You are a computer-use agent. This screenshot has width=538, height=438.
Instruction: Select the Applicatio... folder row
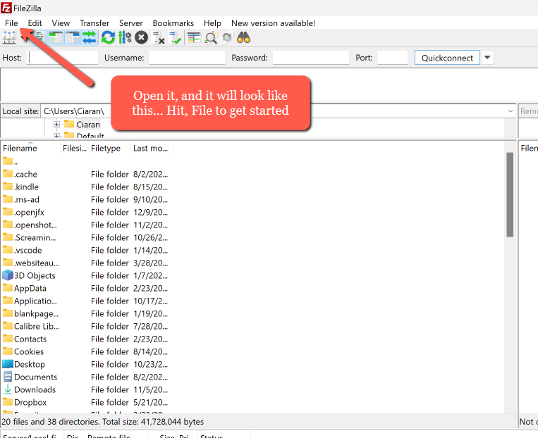pos(87,301)
